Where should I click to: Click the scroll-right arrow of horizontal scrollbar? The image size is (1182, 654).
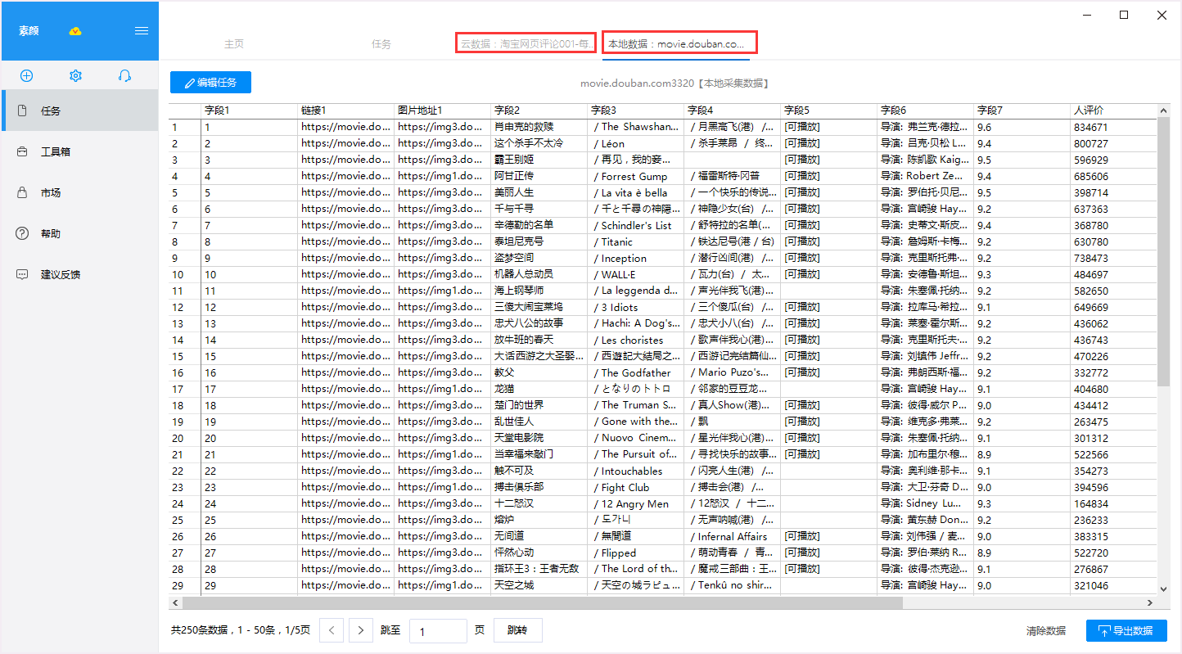pyautogui.click(x=1150, y=602)
